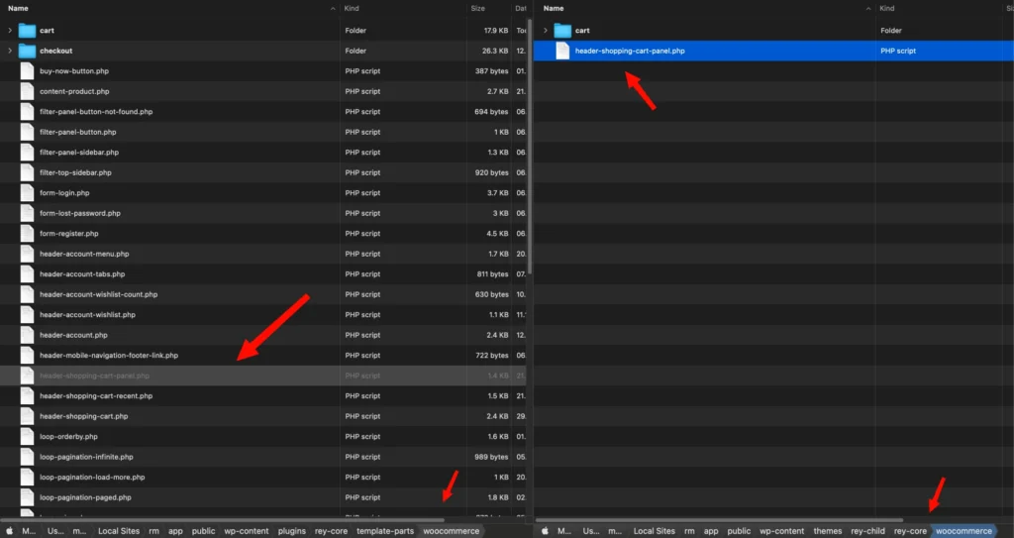1014x538 pixels.
Task: Select the header-account-menu.php file icon
Action: coord(27,254)
